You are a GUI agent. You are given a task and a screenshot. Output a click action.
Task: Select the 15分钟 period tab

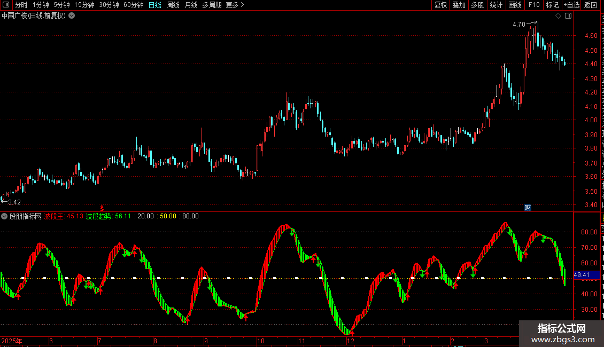84,5
